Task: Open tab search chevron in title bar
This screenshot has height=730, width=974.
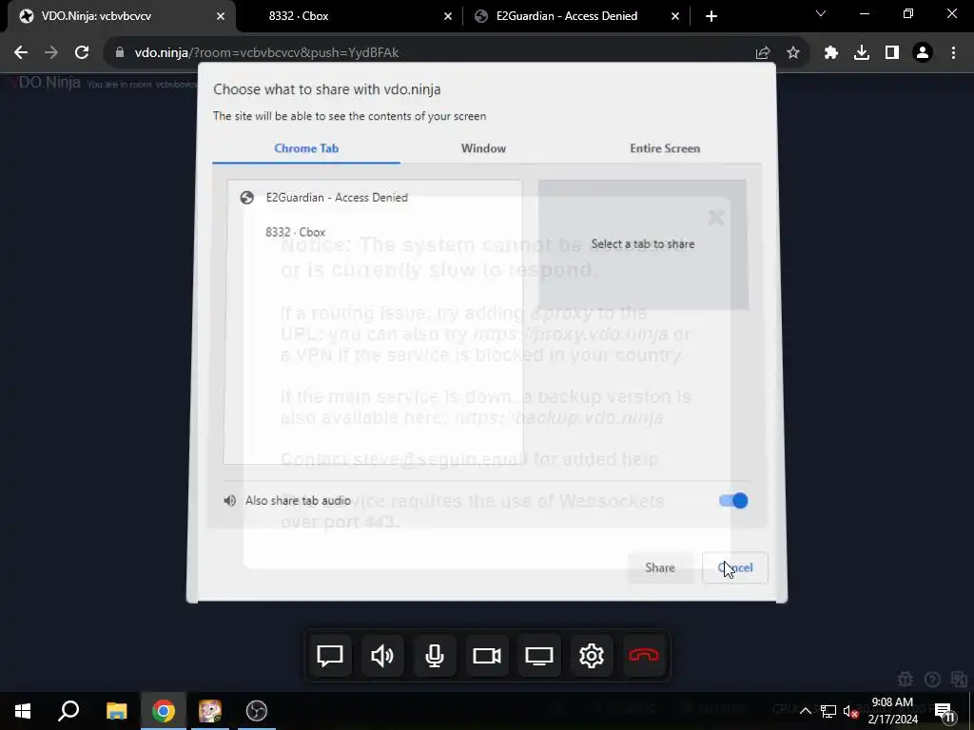Action: tap(821, 13)
